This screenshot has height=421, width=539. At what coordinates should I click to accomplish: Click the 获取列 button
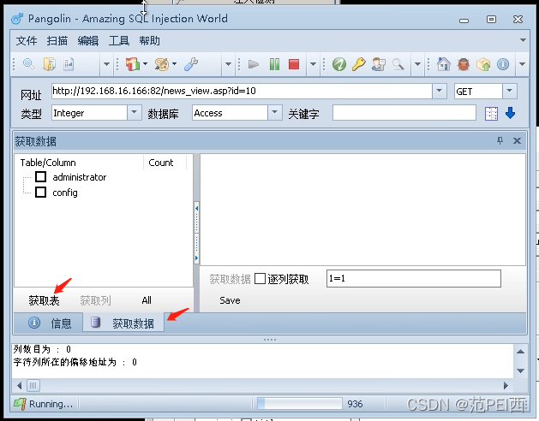pos(95,300)
